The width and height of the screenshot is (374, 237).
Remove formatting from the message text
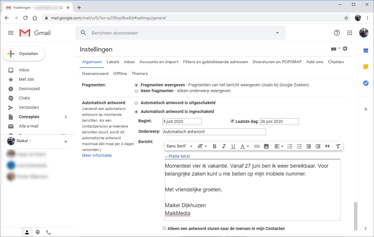click(x=338, y=146)
